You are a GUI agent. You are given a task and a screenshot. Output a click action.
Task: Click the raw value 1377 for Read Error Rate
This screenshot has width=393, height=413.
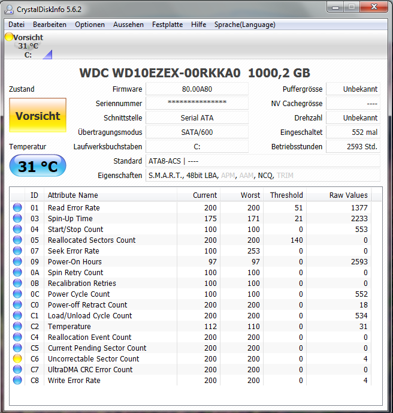(x=359, y=208)
